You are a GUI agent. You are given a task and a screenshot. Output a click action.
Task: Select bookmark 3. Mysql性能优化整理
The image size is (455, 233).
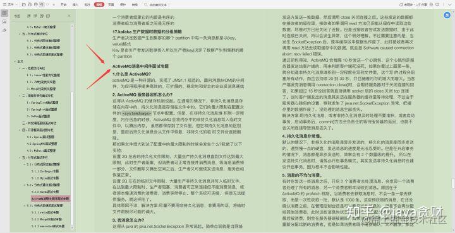41,89
